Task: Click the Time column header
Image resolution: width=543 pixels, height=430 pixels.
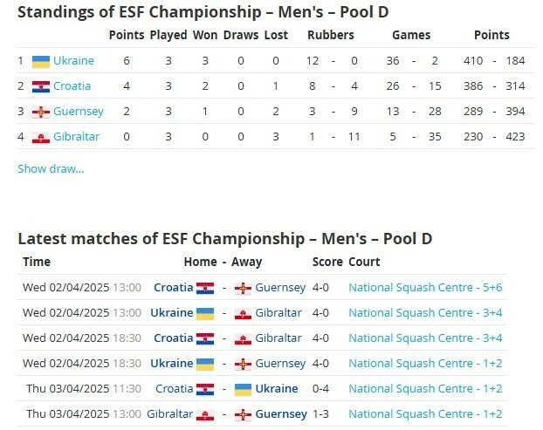Action: 37,262
